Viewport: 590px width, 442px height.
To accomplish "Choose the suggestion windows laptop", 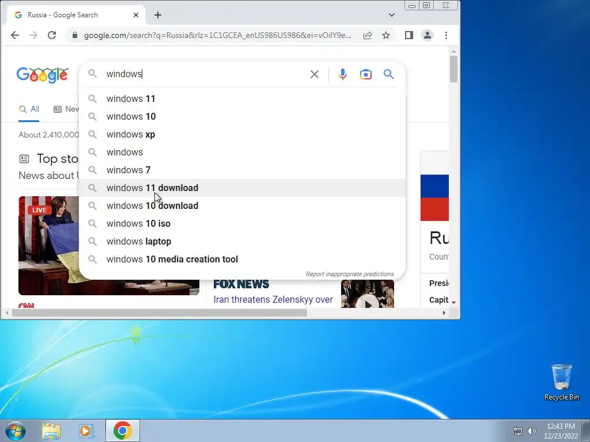I will (243, 241).
